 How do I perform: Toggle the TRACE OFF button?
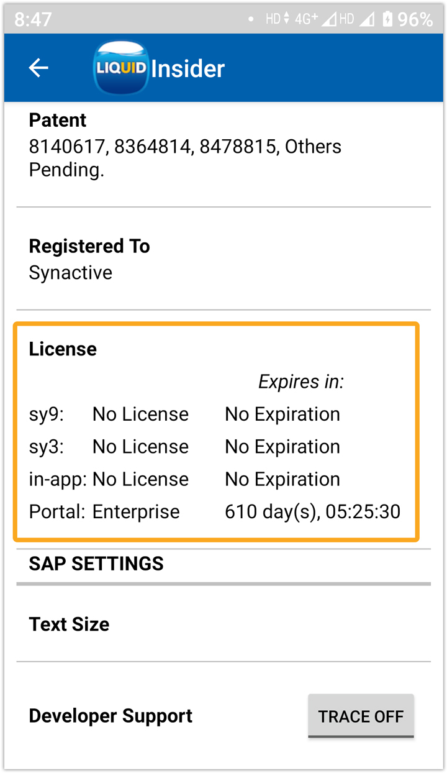(x=361, y=716)
